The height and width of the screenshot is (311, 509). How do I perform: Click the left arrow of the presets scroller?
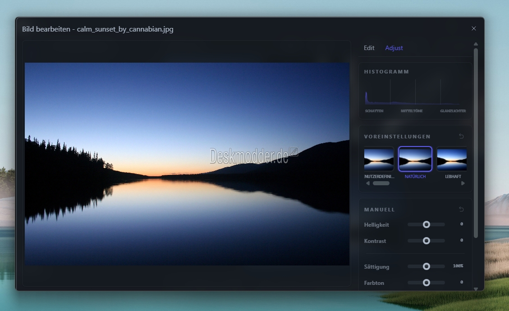point(368,183)
